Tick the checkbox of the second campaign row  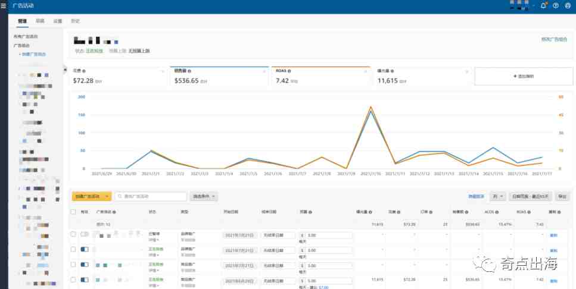(x=73, y=249)
